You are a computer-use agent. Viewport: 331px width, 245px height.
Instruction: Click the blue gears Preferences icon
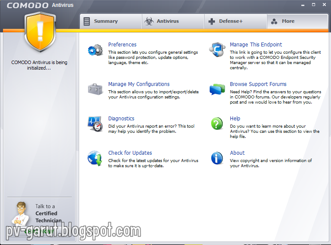coord(95,50)
